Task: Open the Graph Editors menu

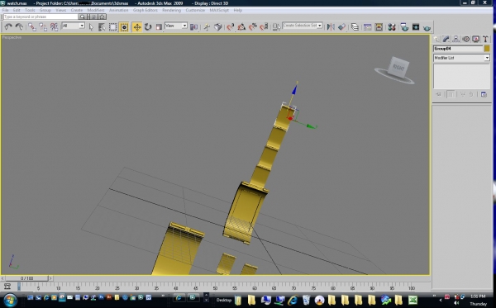Action: [145, 10]
